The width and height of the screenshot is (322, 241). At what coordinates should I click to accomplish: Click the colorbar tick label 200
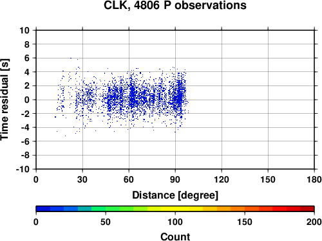tap(314, 222)
